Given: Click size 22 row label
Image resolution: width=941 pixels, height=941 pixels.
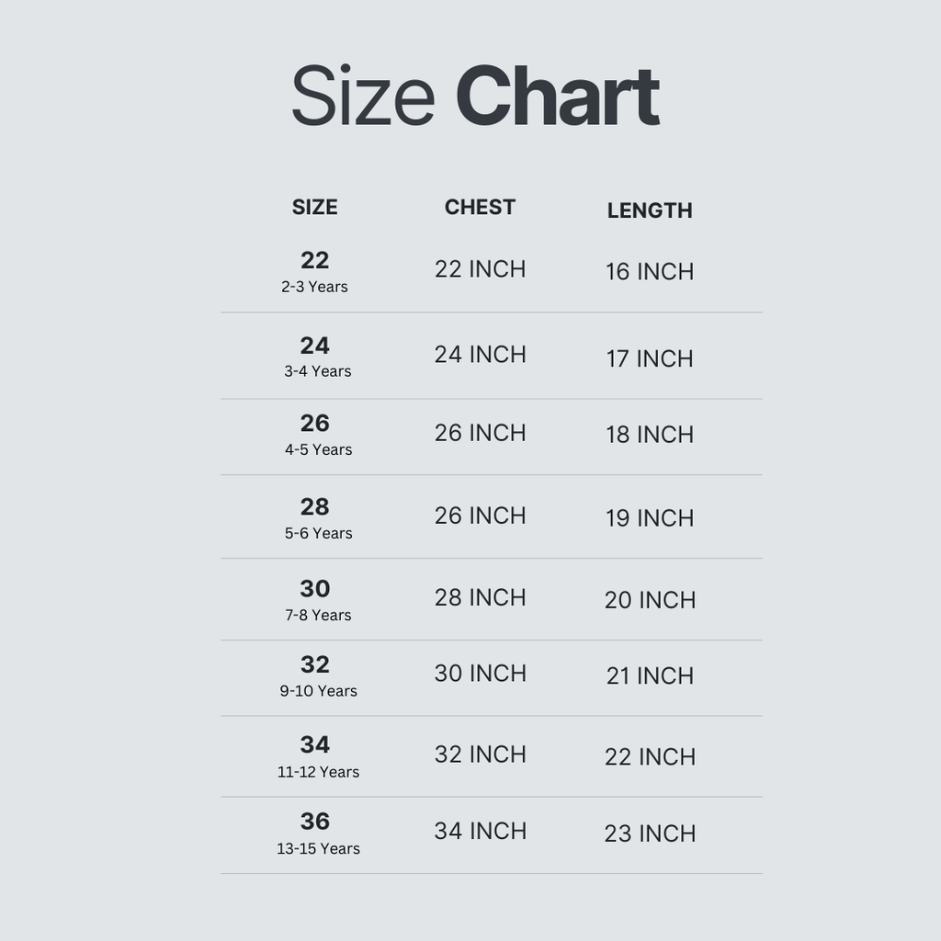Looking at the screenshot, I should click(x=314, y=260).
